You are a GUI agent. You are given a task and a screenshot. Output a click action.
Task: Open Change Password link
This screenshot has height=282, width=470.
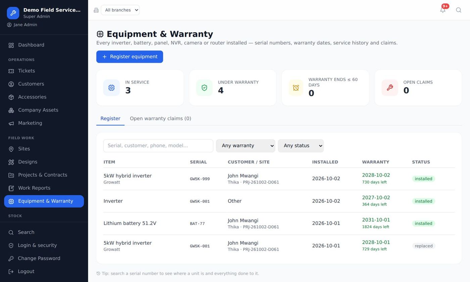point(44,258)
